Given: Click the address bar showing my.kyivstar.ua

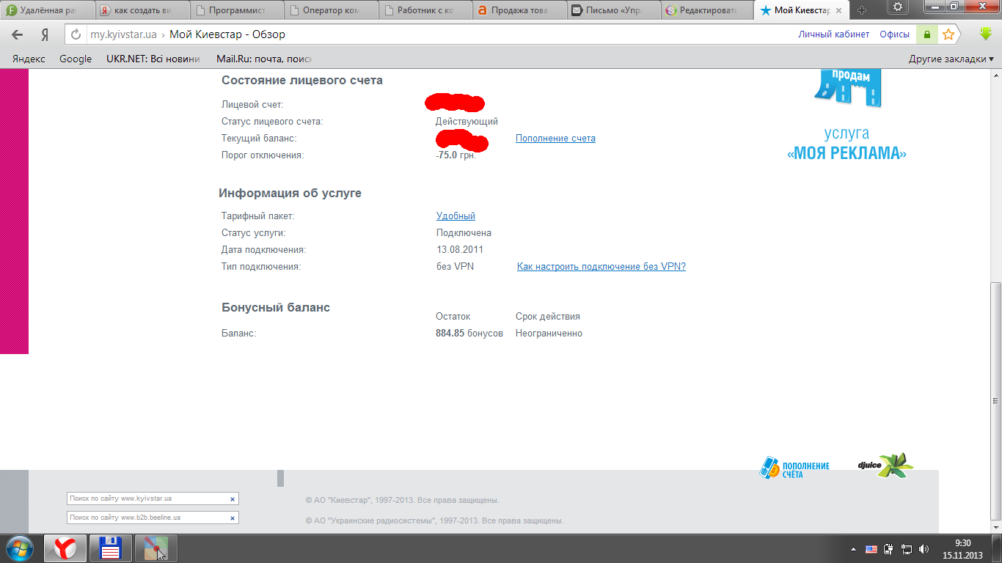Looking at the screenshot, I should pos(440,34).
